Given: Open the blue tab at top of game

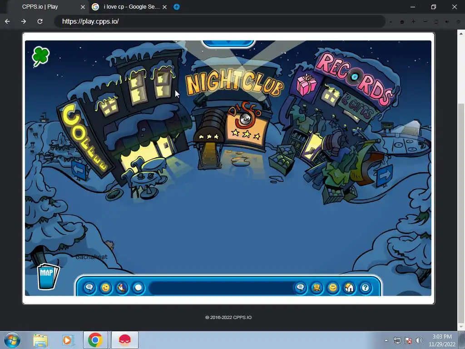Looking at the screenshot, I should (x=228, y=44).
